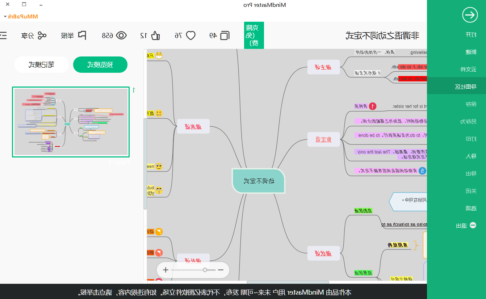
Task: Click the surprised emoji beside 'but'
Action: point(159,190)
